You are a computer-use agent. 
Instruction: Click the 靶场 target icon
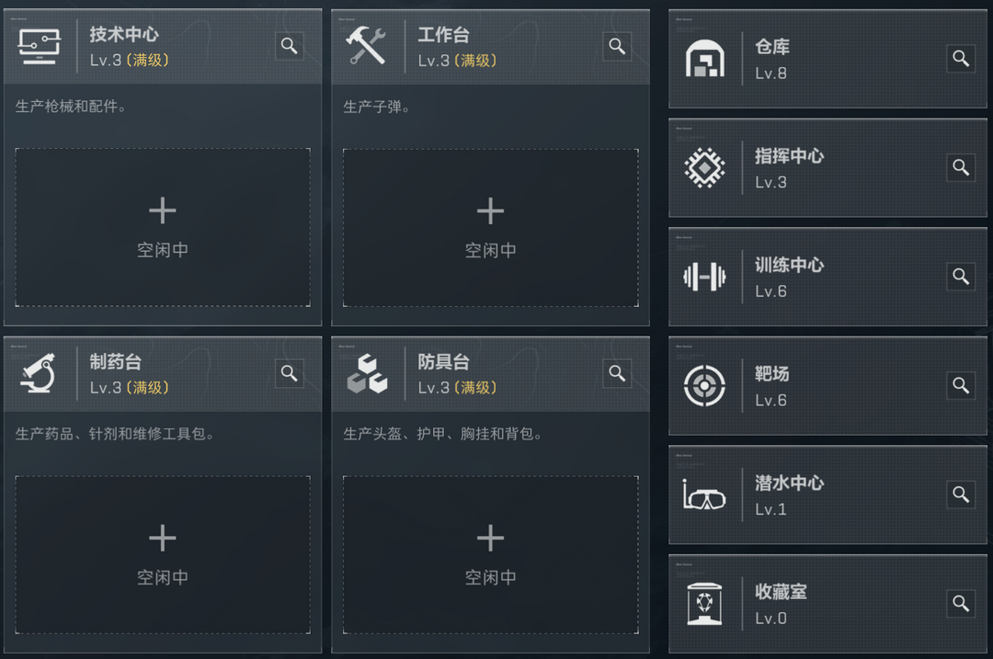703,386
